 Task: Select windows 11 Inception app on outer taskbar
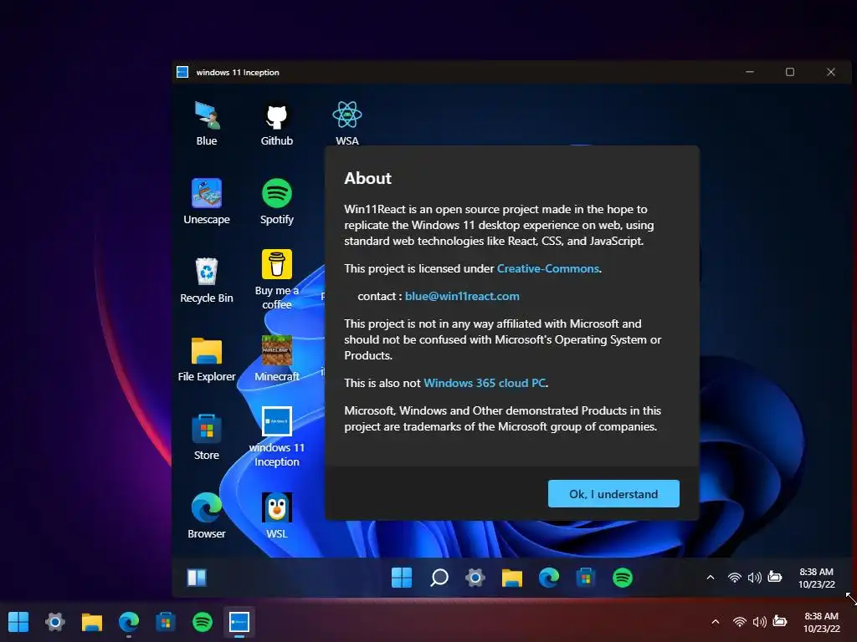[239, 622]
